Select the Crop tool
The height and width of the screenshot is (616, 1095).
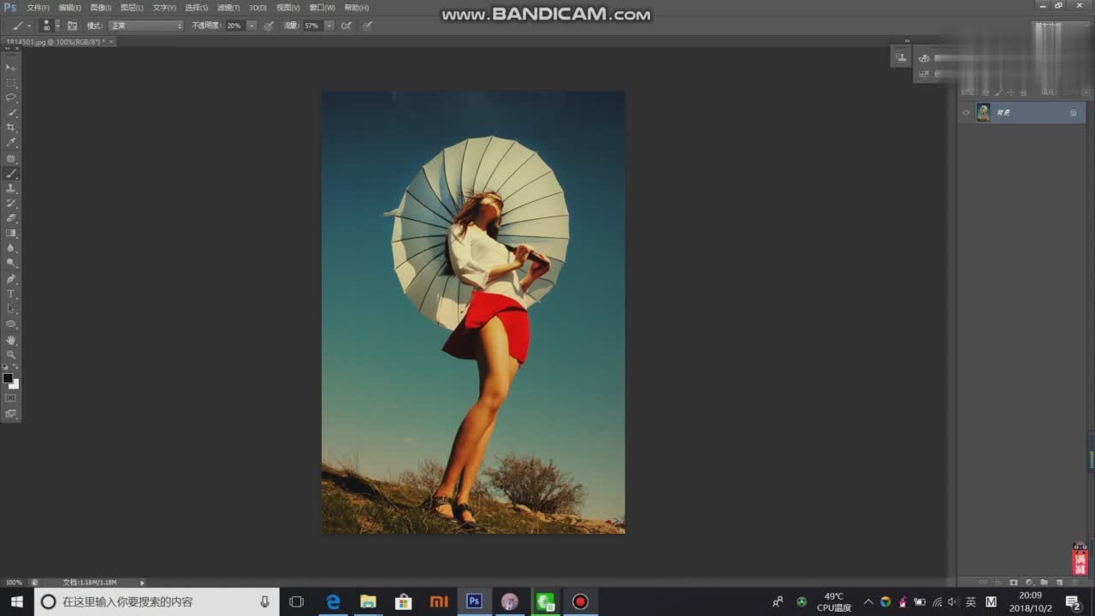click(x=11, y=127)
